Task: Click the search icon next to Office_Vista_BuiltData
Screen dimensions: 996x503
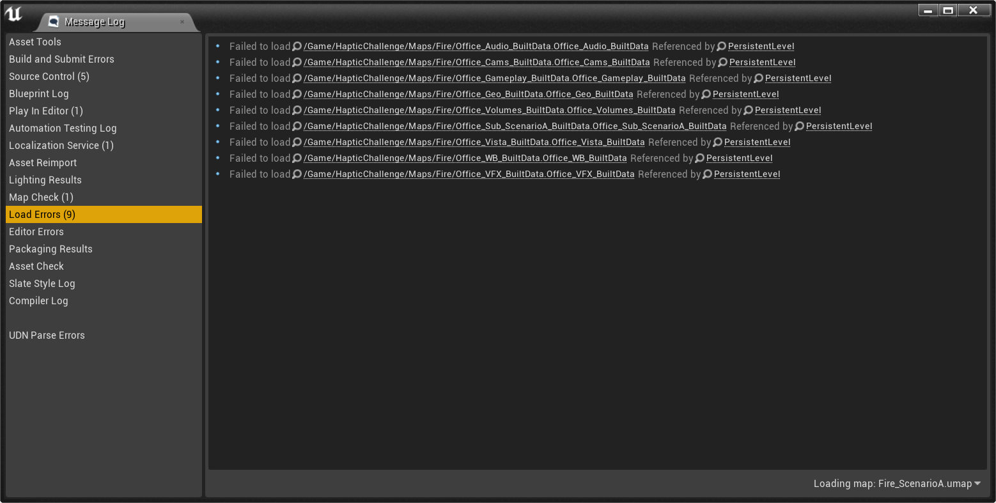Action: [x=295, y=142]
